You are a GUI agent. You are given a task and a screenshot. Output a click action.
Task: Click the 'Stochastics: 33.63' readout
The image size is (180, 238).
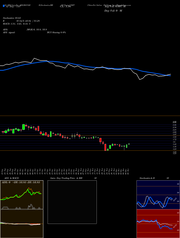pyautogui.click(x=12, y=18)
